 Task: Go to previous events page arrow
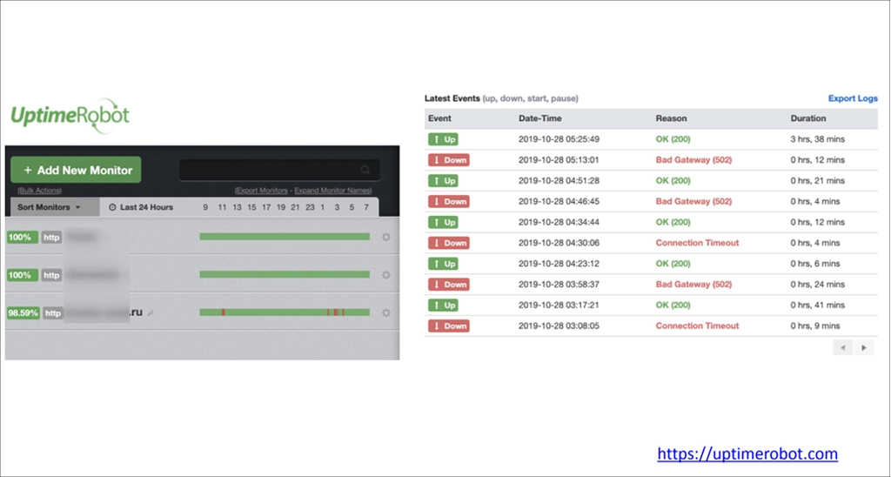click(x=842, y=347)
